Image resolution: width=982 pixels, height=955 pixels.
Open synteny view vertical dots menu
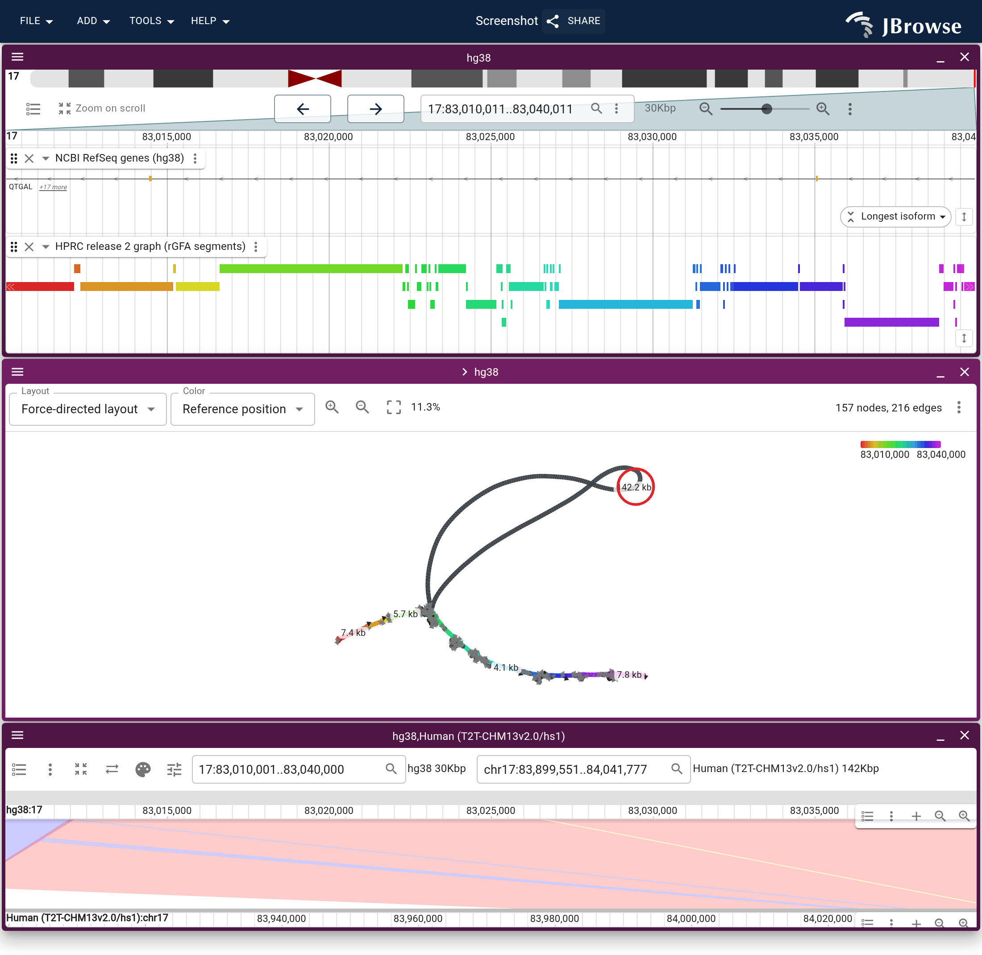click(x=50, y=769)
